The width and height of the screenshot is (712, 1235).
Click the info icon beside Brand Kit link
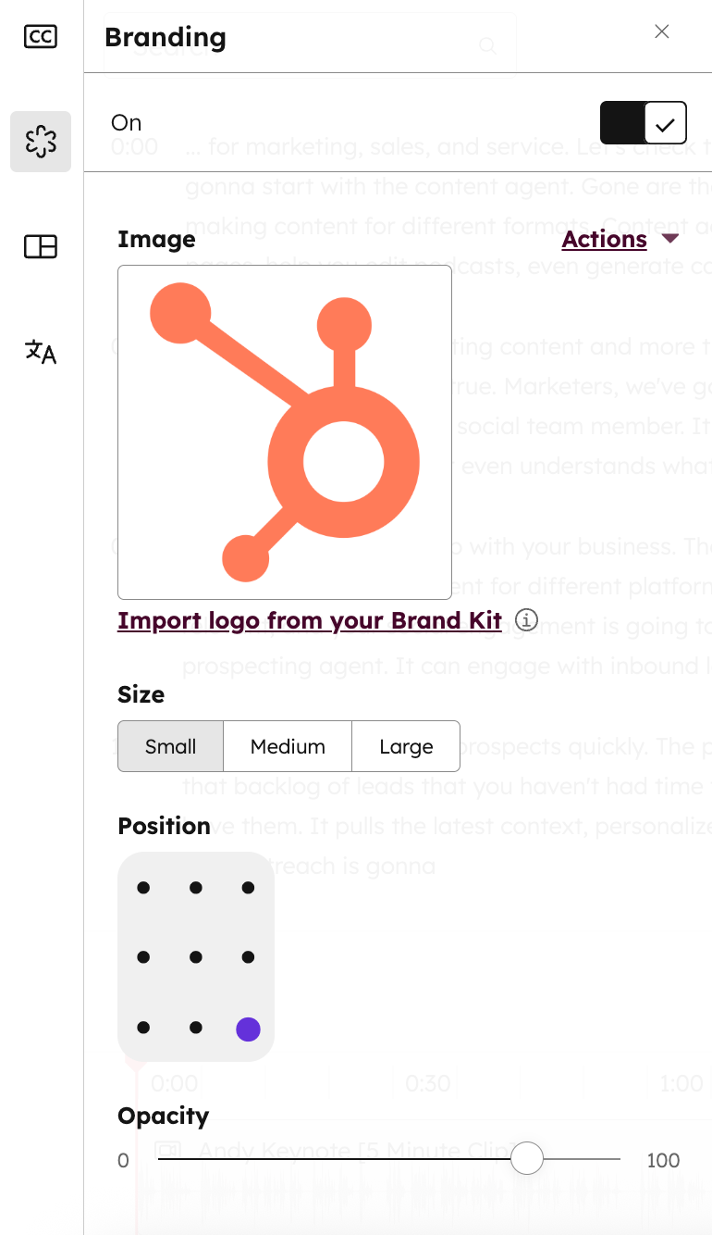point(526,620)
